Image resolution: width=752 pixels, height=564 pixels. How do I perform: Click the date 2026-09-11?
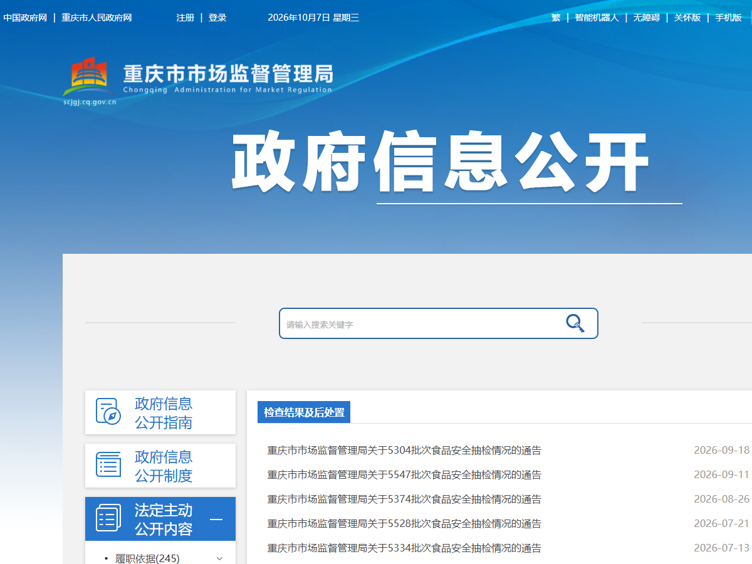point(721,474)
